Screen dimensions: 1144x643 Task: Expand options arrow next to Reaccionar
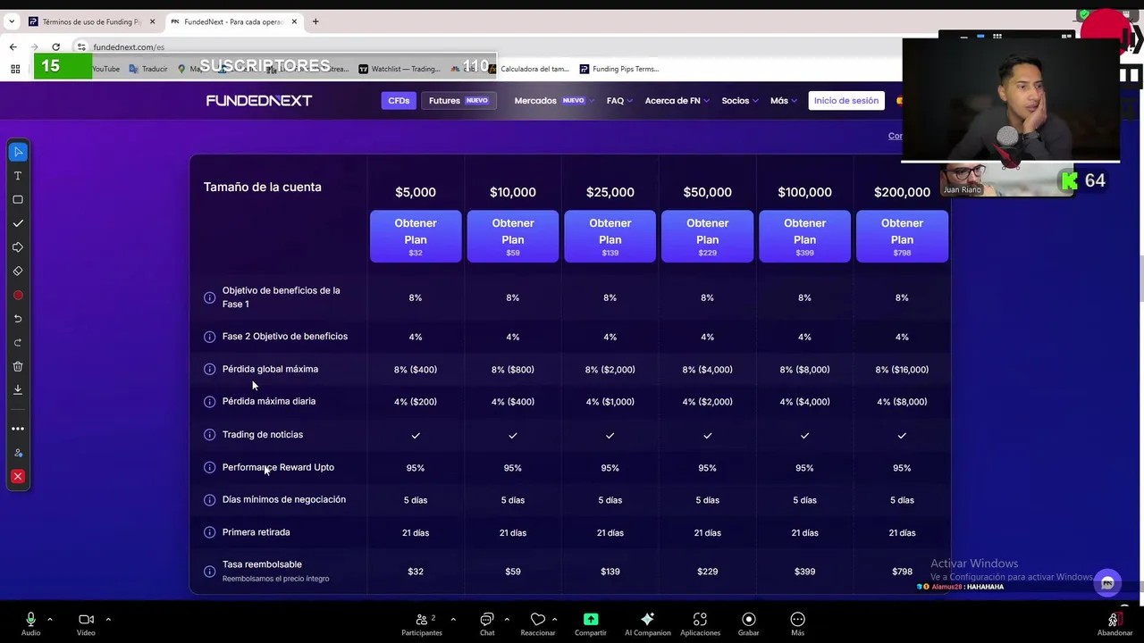tap(554, 619)
